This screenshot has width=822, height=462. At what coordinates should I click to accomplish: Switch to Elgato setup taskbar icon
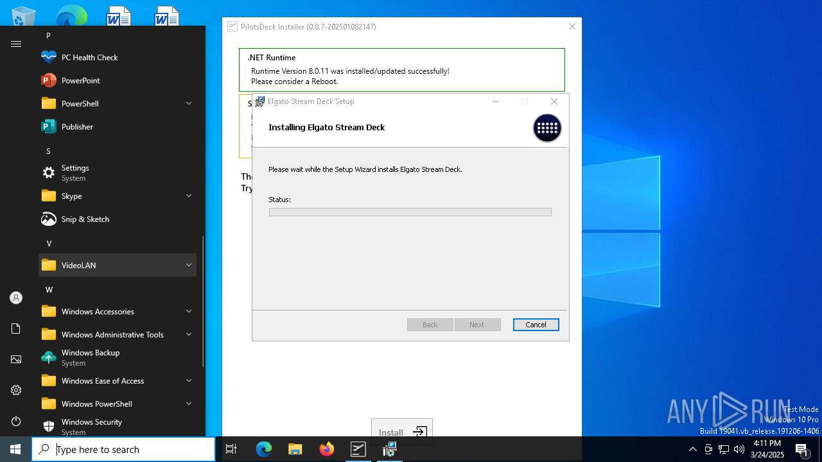(389, 449)
